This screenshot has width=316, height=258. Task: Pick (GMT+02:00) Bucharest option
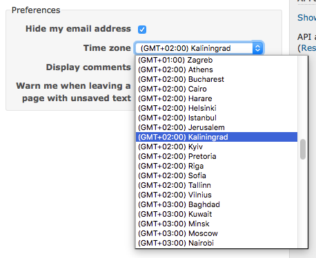[x=217, y=79]
